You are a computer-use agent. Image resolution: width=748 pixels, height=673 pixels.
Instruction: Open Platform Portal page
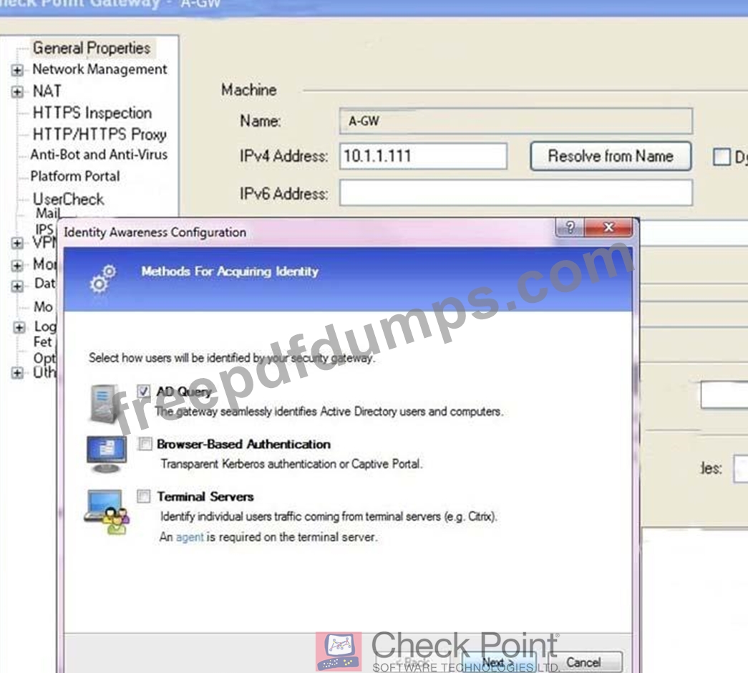point(75,177)
